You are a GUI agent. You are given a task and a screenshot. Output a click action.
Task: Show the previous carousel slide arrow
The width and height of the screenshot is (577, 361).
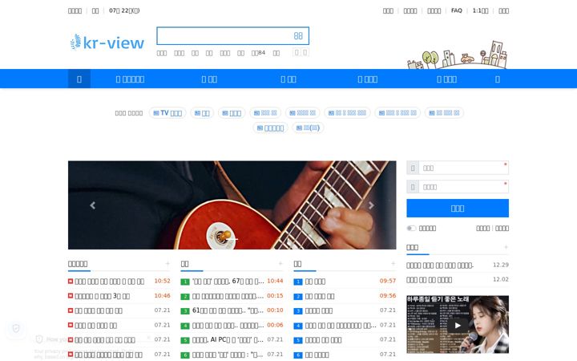pos(93,205)
